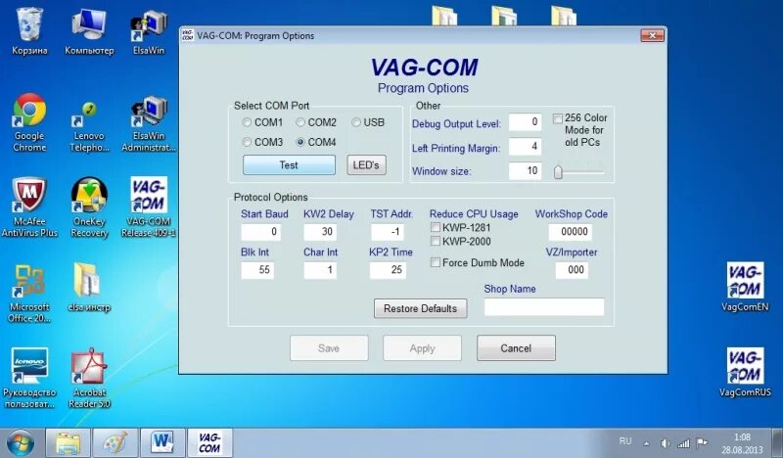This screenshot has height=458, width=783.
Task: Click the VAG-COM taskbar button
Action: (x=210, y=443)
